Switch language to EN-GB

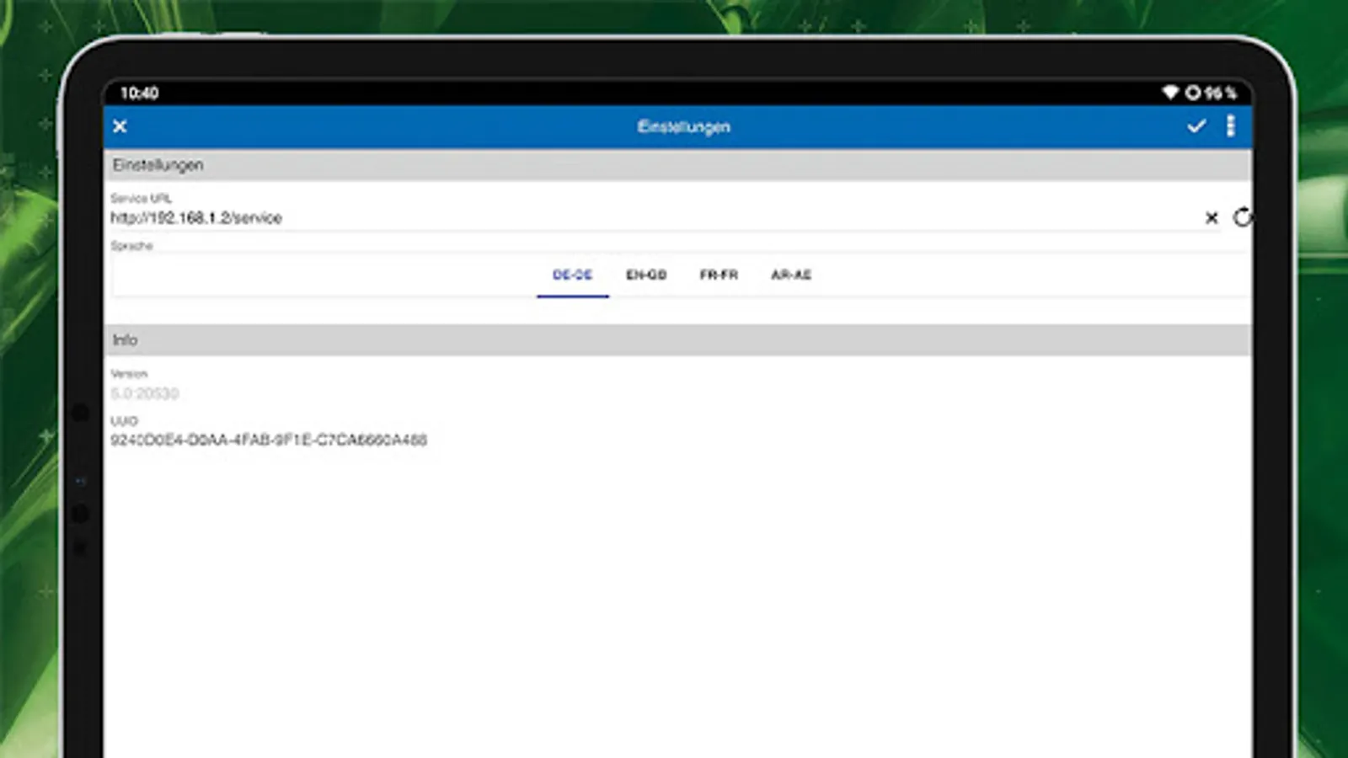click(646, 275)
